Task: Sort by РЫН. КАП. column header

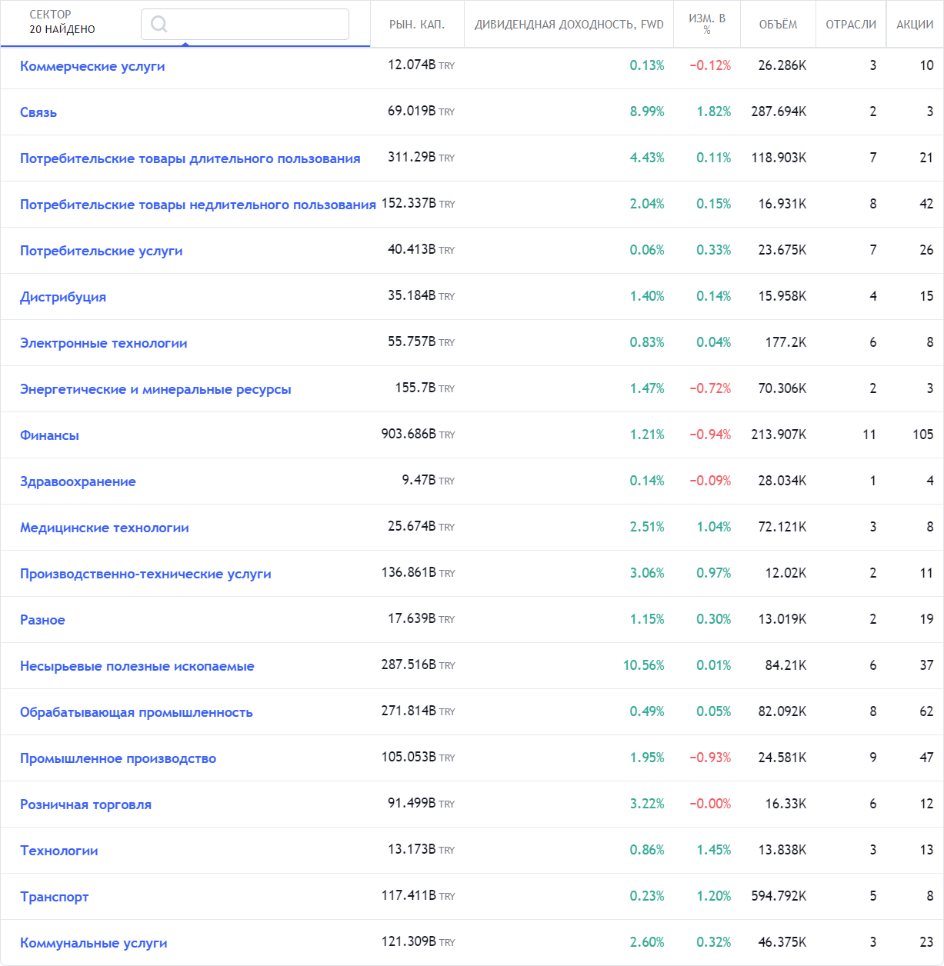Action: (x=417, y=25)
